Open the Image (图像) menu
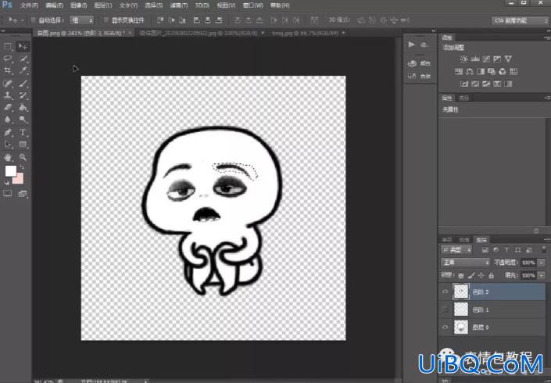This screenshot has width=551, height=383. tap(78, 5)
